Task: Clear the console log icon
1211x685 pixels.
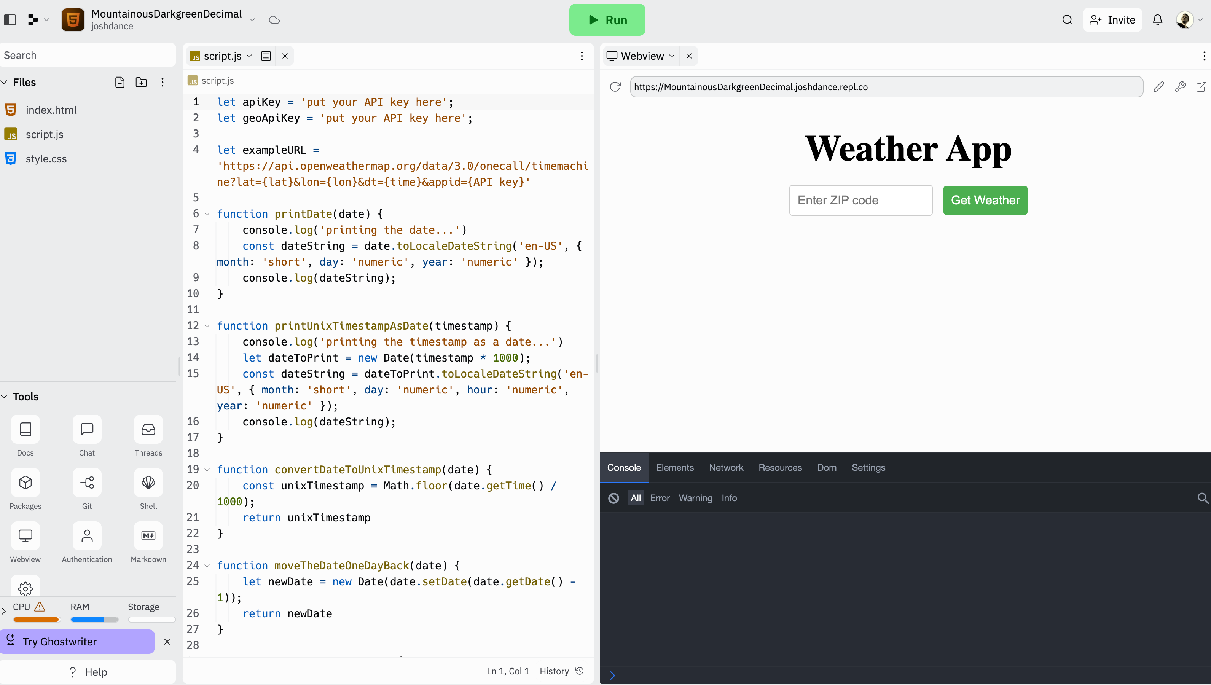Action: (x=613, y=498)
